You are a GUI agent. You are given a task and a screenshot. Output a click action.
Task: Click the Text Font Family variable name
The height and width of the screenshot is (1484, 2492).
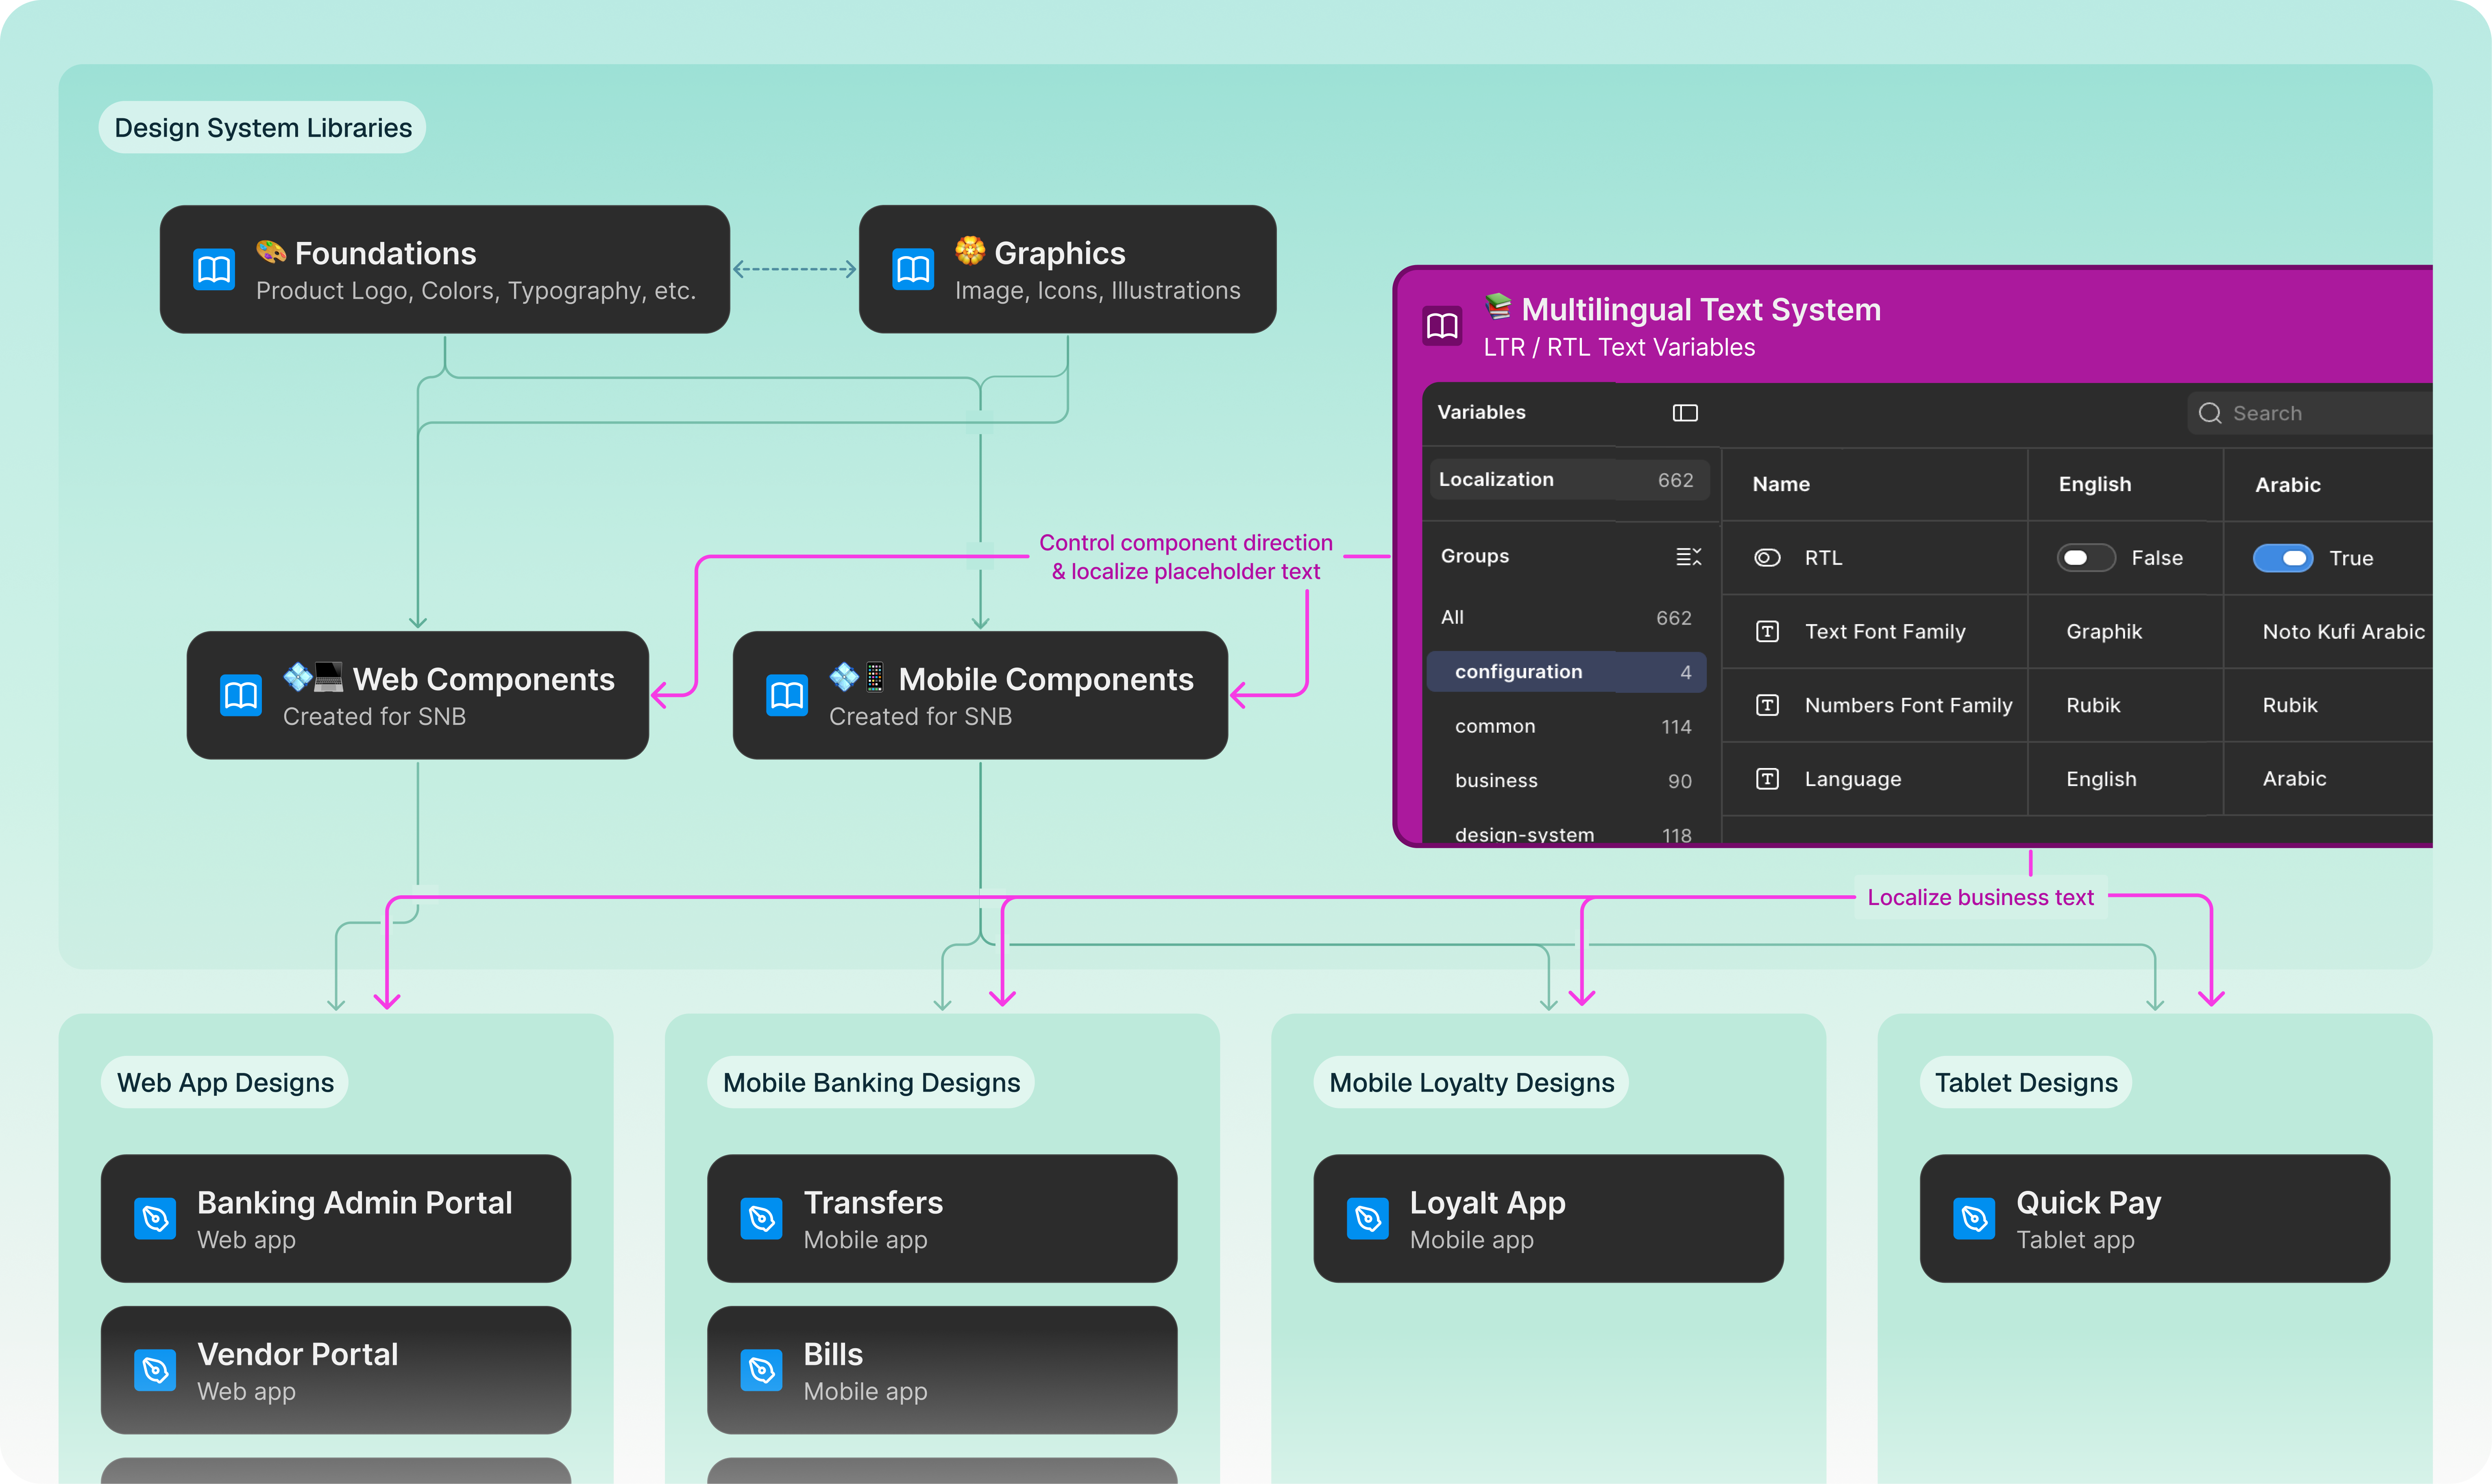1885,632
